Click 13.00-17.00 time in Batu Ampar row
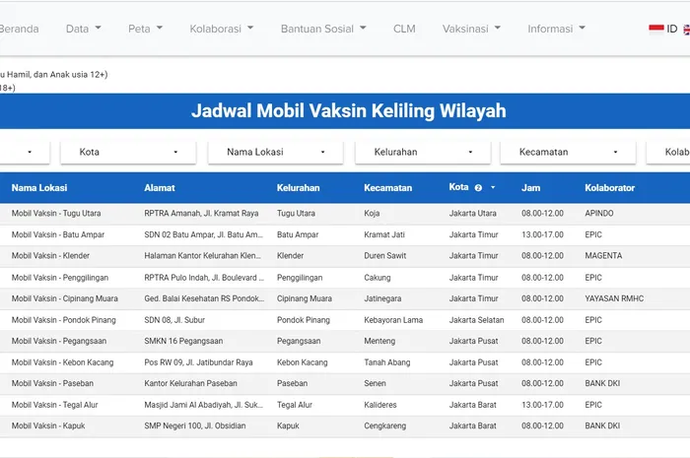This screenshot has width=690, height=458. click(542, 234)
